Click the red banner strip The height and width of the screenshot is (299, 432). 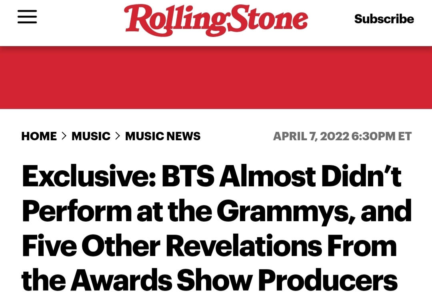(x=216, y=77)
